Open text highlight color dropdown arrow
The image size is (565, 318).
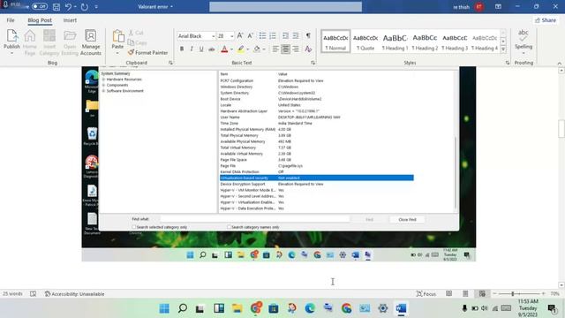point(248,49)
